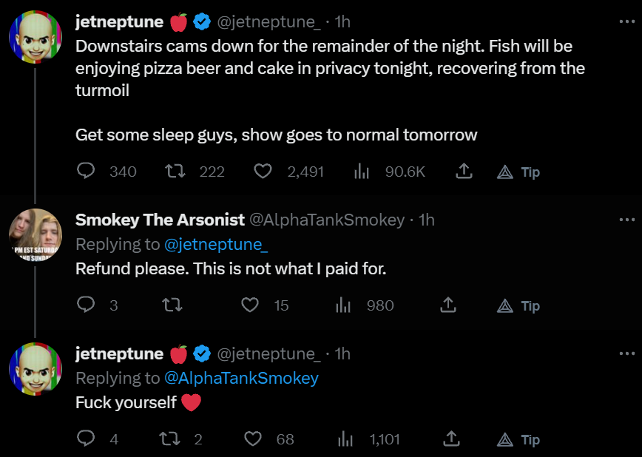
Task: Tip jetneptune on the first tweet
Action: click(518, 172)
